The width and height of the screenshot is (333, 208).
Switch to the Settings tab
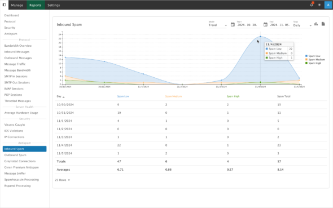(54, 5)
